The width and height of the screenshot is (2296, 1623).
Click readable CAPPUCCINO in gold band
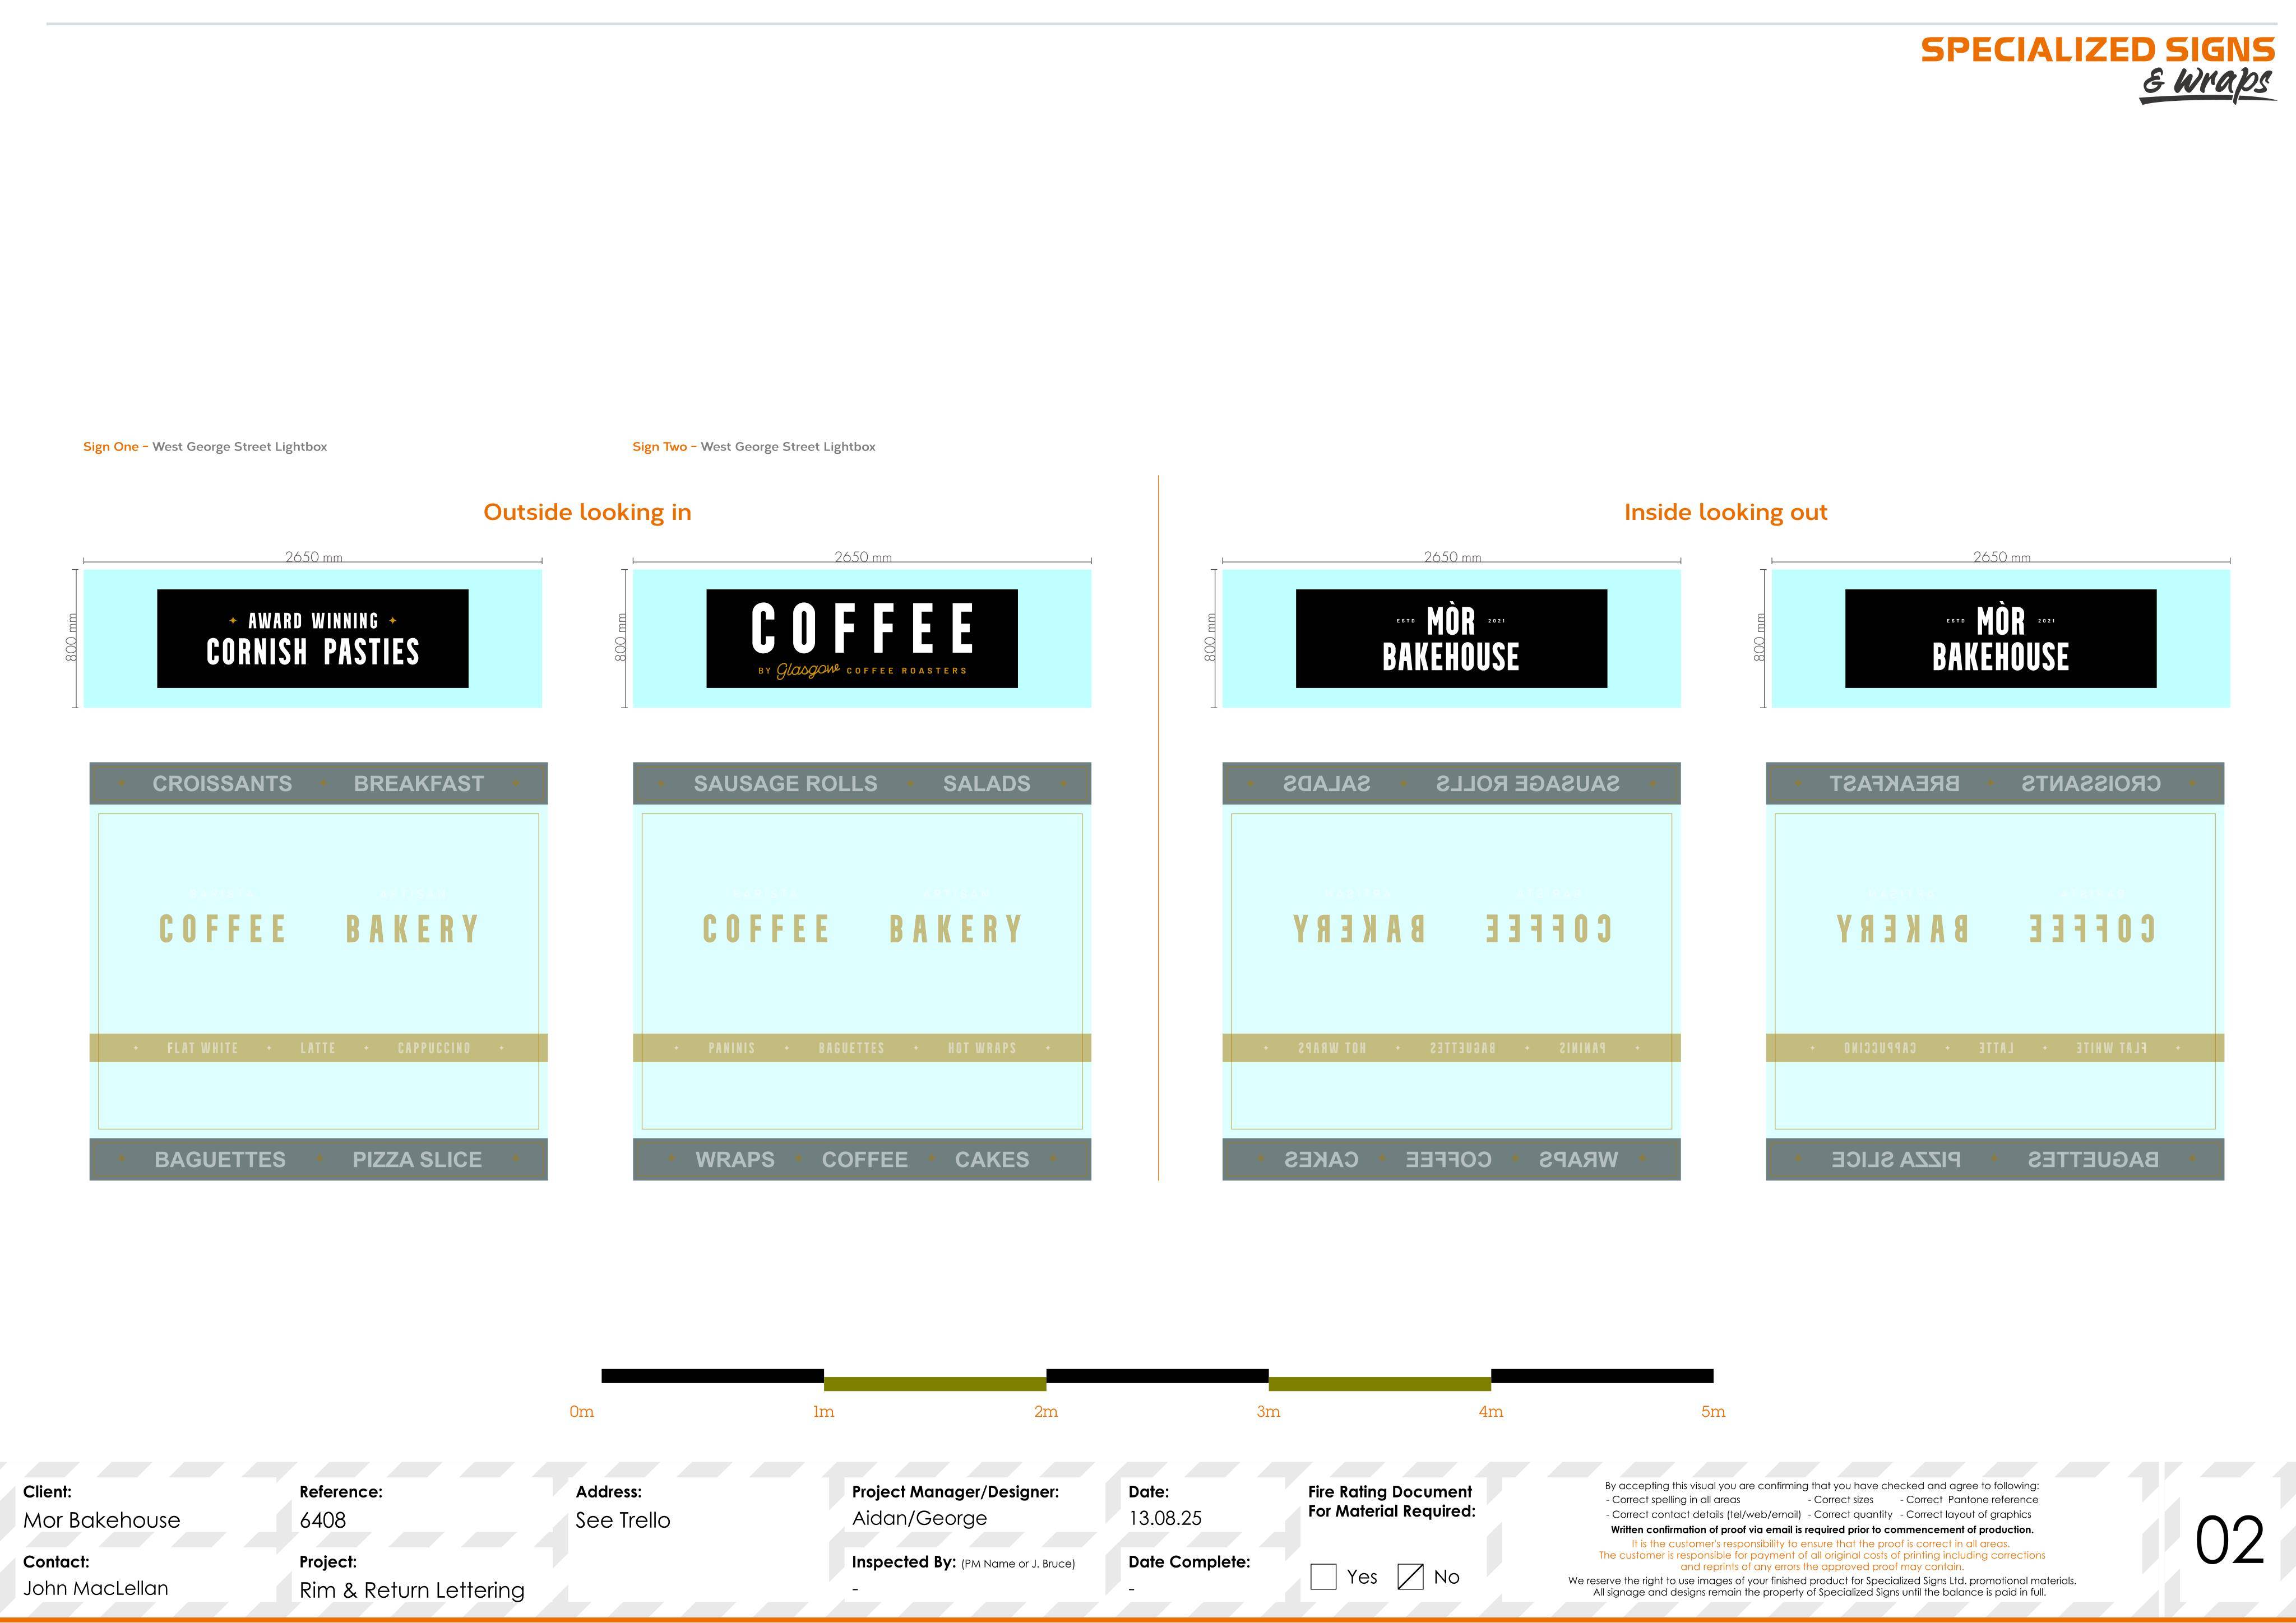coord(434,1048)
